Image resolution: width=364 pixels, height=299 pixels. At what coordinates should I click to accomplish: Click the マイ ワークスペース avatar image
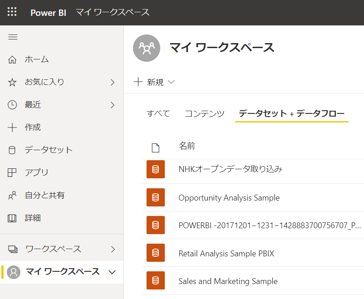[146, 48]
